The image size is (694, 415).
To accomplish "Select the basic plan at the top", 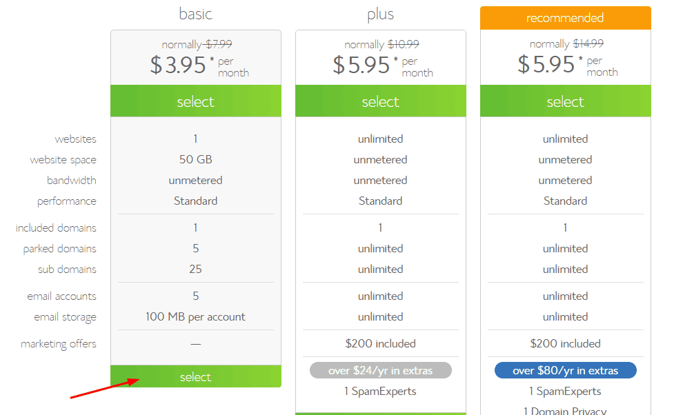I will point(195,101).
